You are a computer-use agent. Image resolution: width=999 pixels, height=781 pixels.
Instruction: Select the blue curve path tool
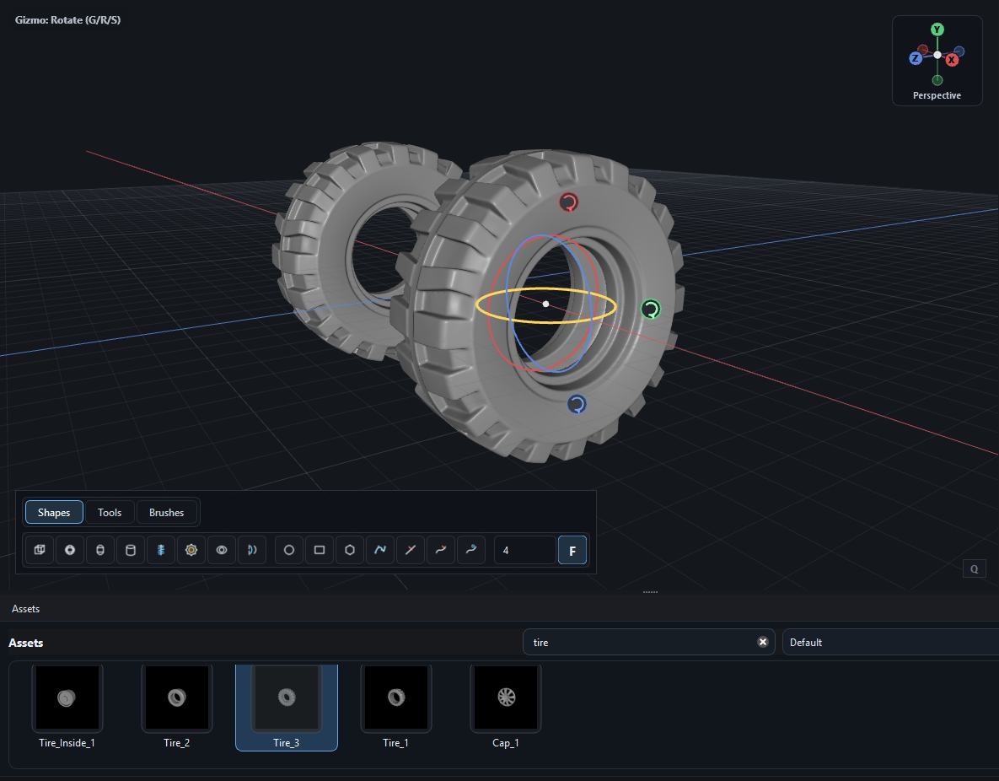click(380, 550)
